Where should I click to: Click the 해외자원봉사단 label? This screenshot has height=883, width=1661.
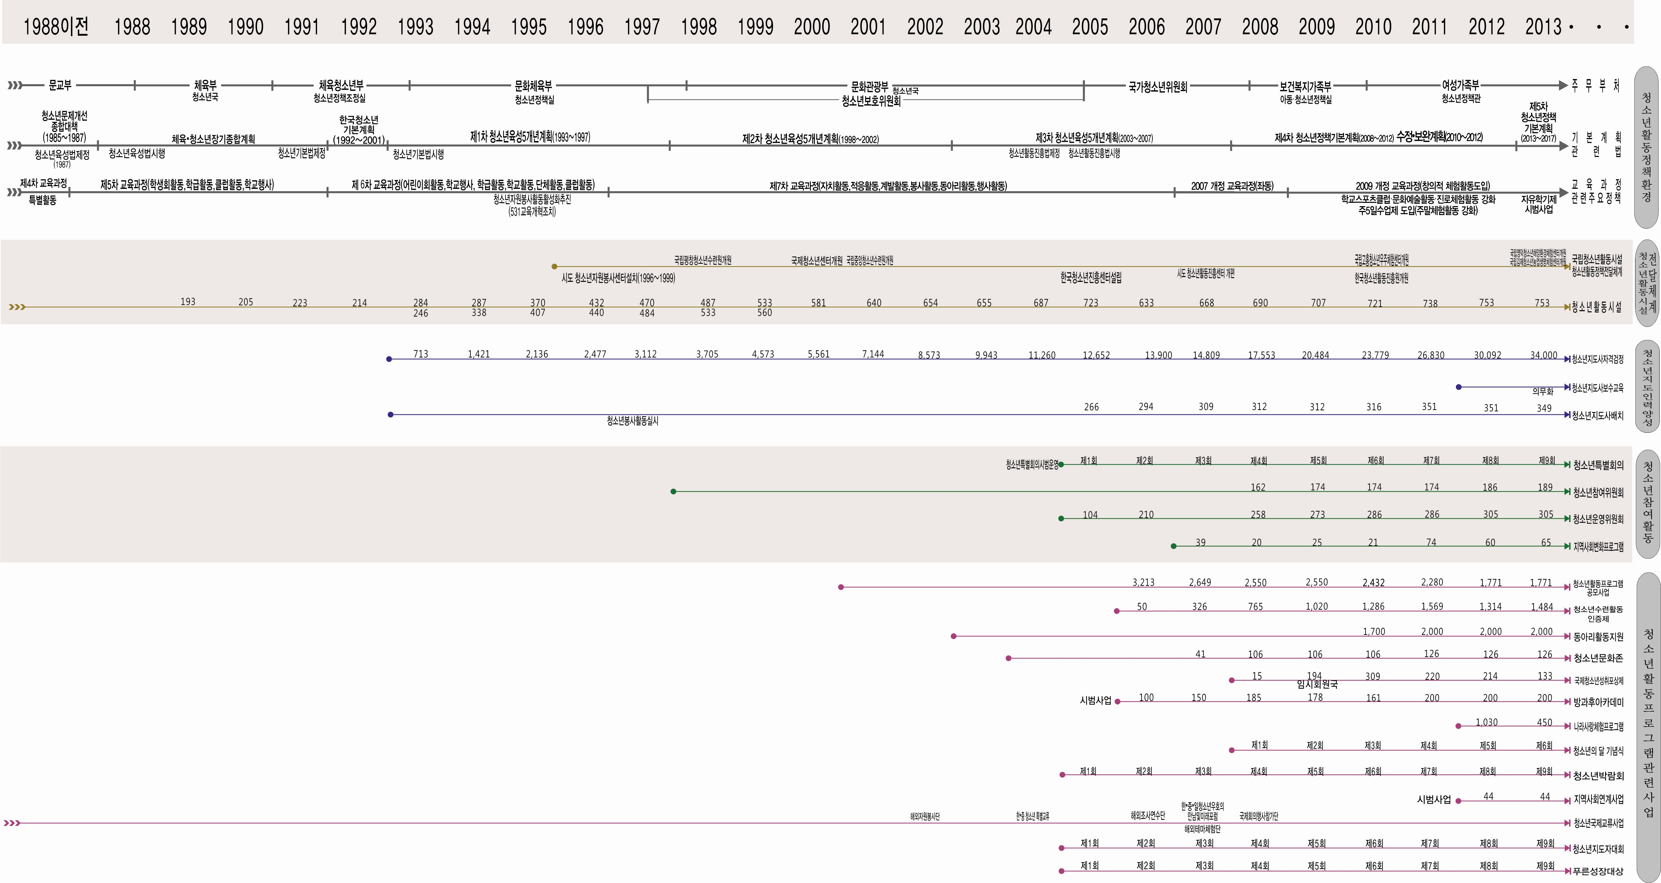tap(925, 817)
